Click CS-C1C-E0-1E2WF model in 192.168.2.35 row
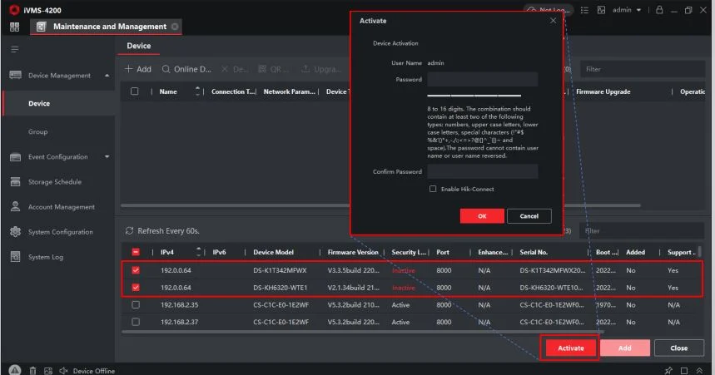The image size is (715, 375). (281, 305)
